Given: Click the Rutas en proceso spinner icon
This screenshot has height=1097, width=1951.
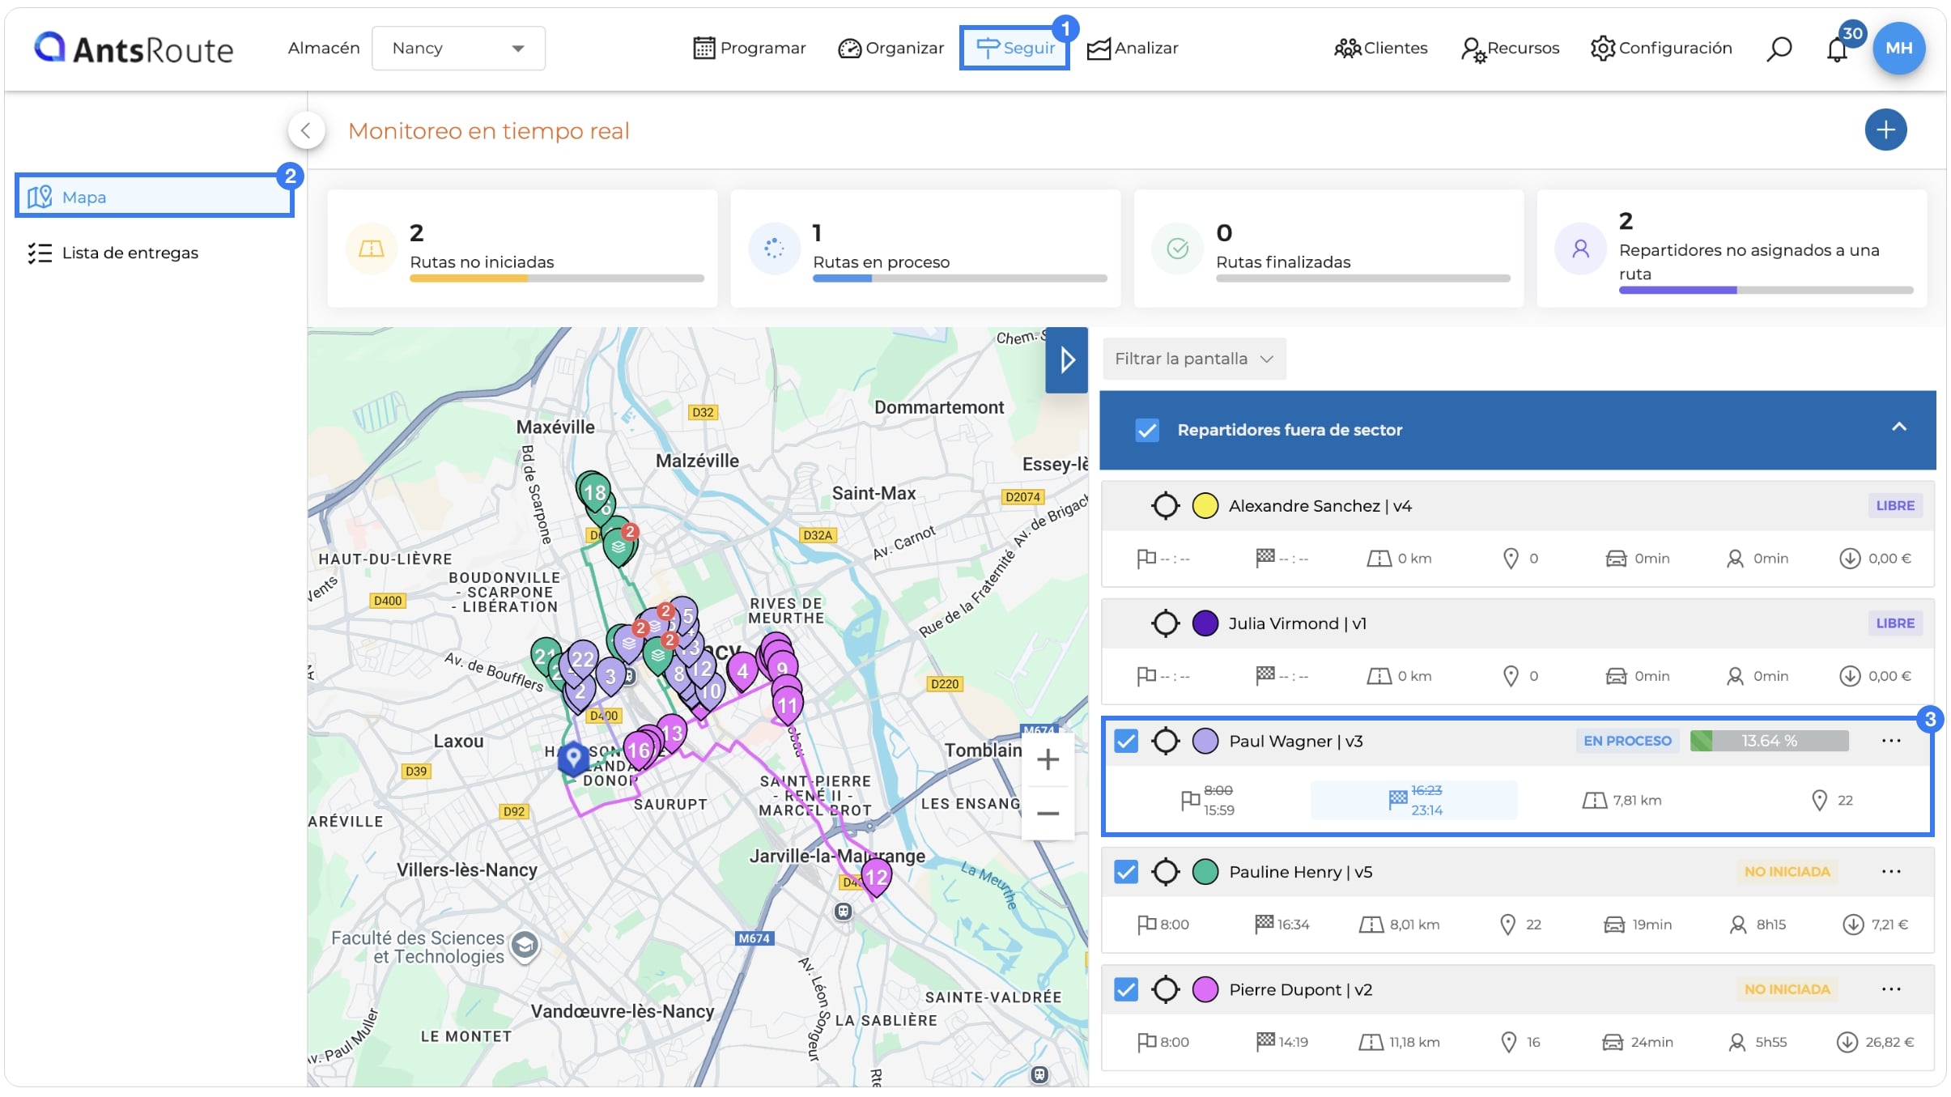Looking at the screenshot, I should coord(774,249).
